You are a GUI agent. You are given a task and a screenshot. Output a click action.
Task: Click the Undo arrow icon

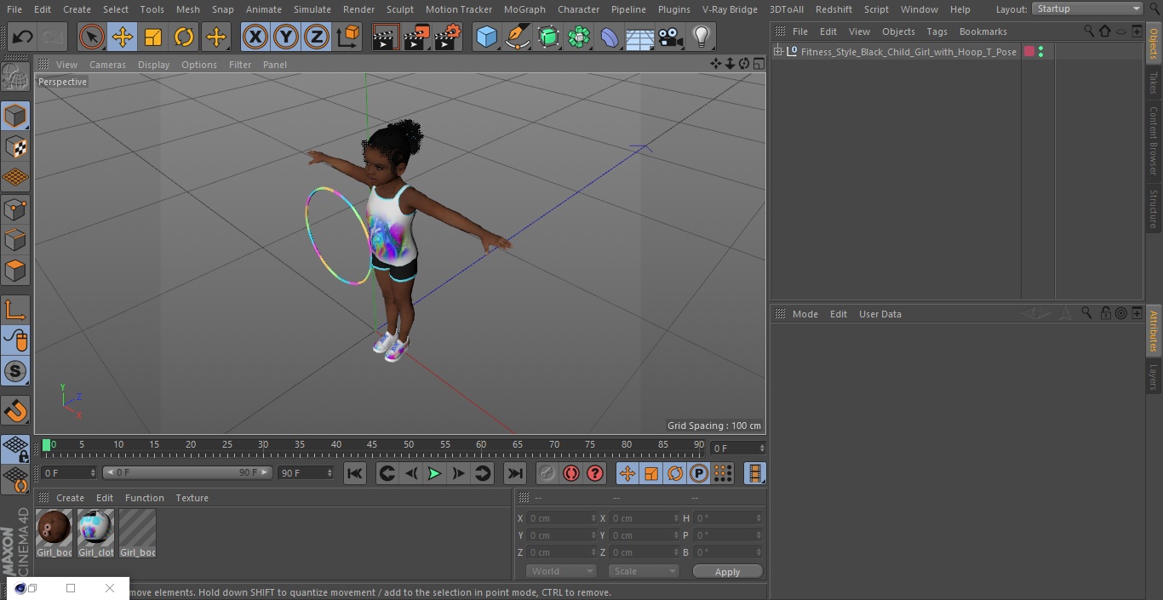point(23,37)
